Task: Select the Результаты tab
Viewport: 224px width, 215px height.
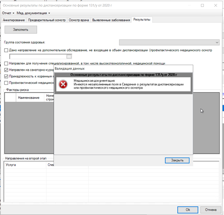Action: coord(142,20)
